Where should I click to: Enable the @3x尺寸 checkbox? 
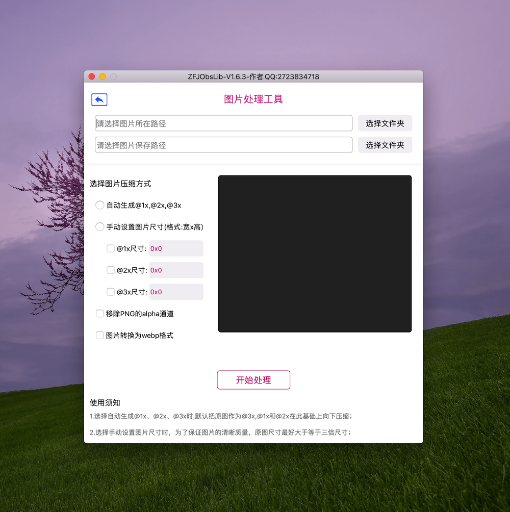click(x=111, y=292)
